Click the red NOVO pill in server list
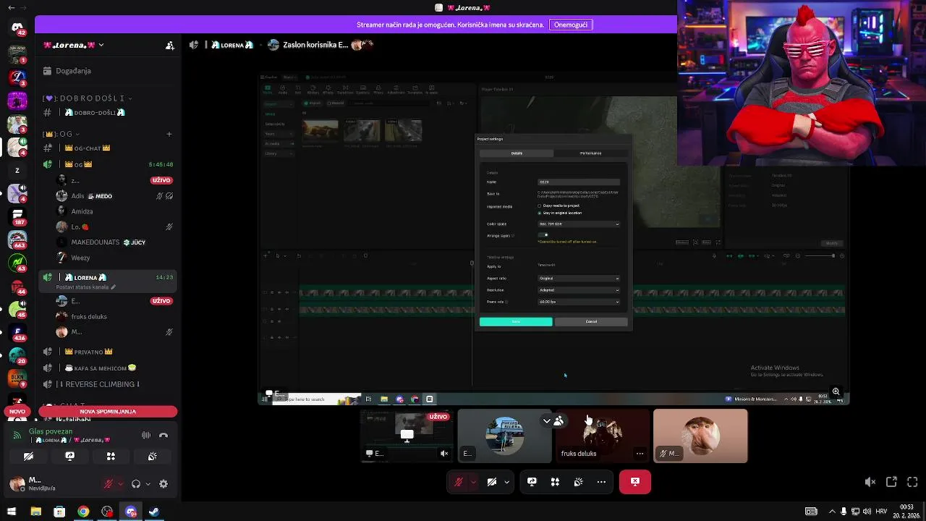This screenshot has width=926, height=521. point(17,411)
